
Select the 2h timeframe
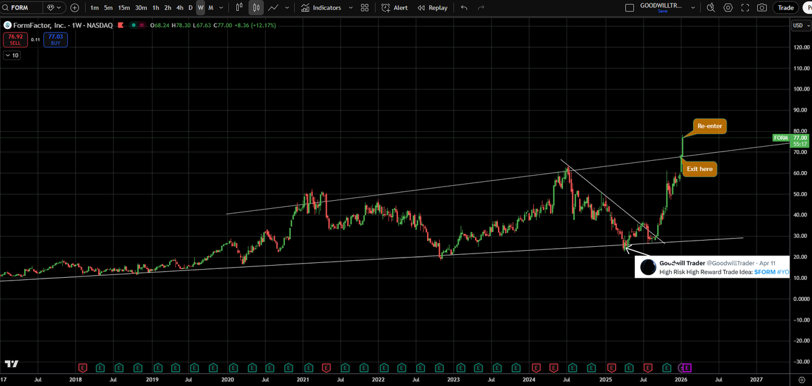(x=167, y=8)
